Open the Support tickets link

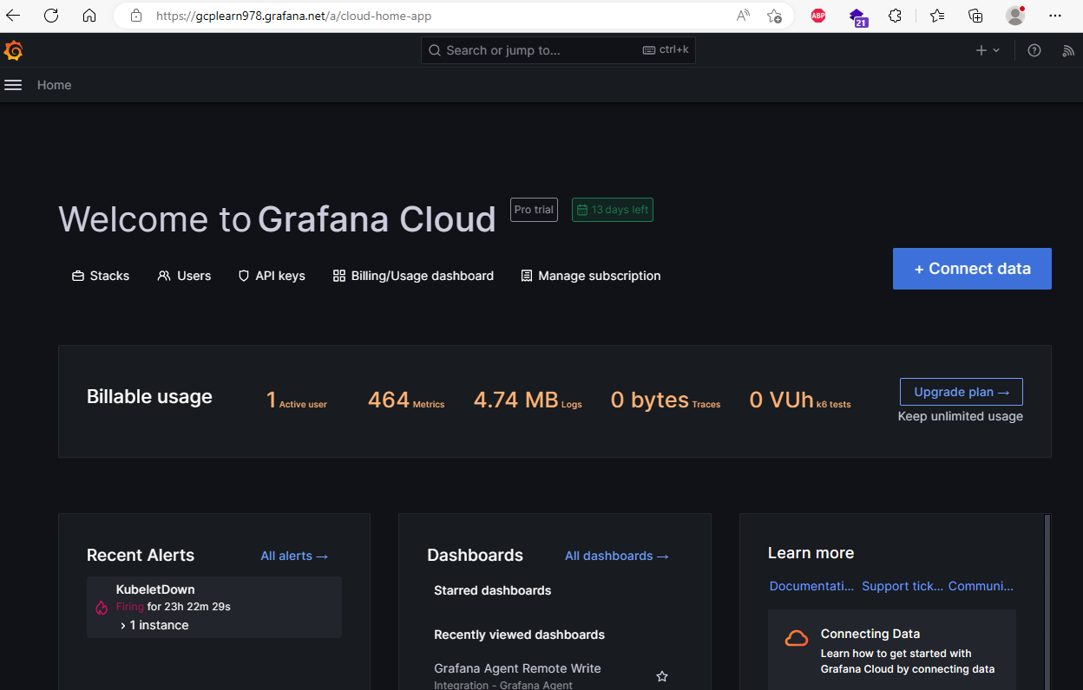(902, 586)
